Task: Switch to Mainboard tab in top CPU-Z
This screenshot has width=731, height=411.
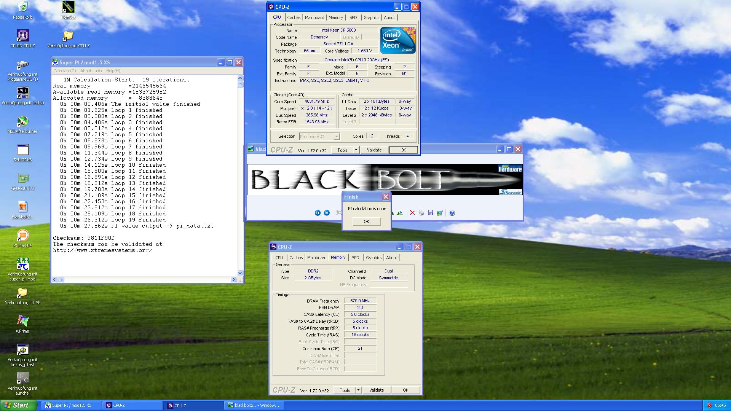Action: click(314, 18)
